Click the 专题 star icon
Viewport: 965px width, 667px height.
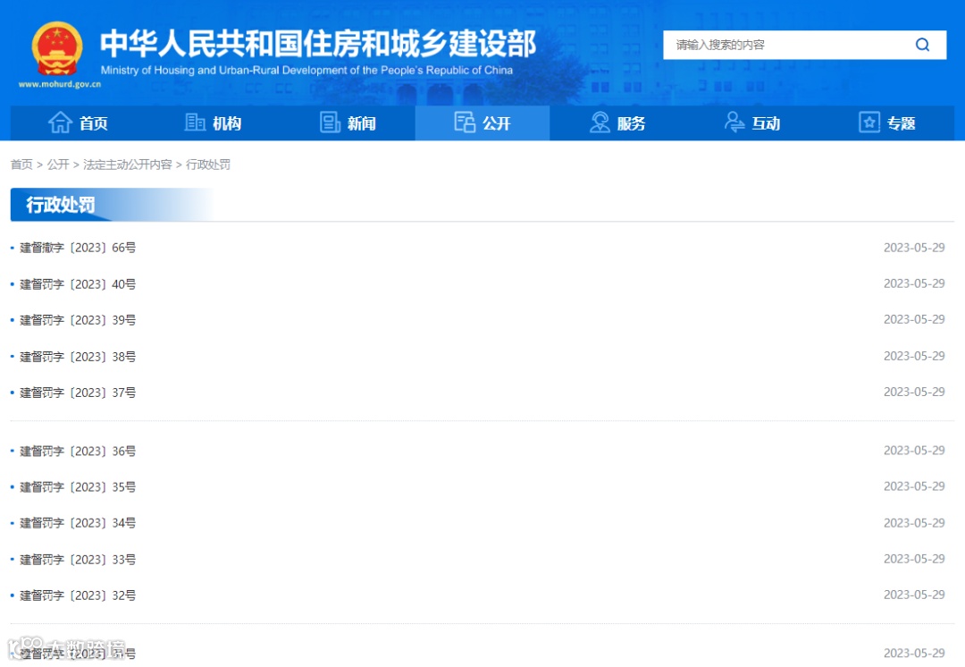[x=869, y=122]
